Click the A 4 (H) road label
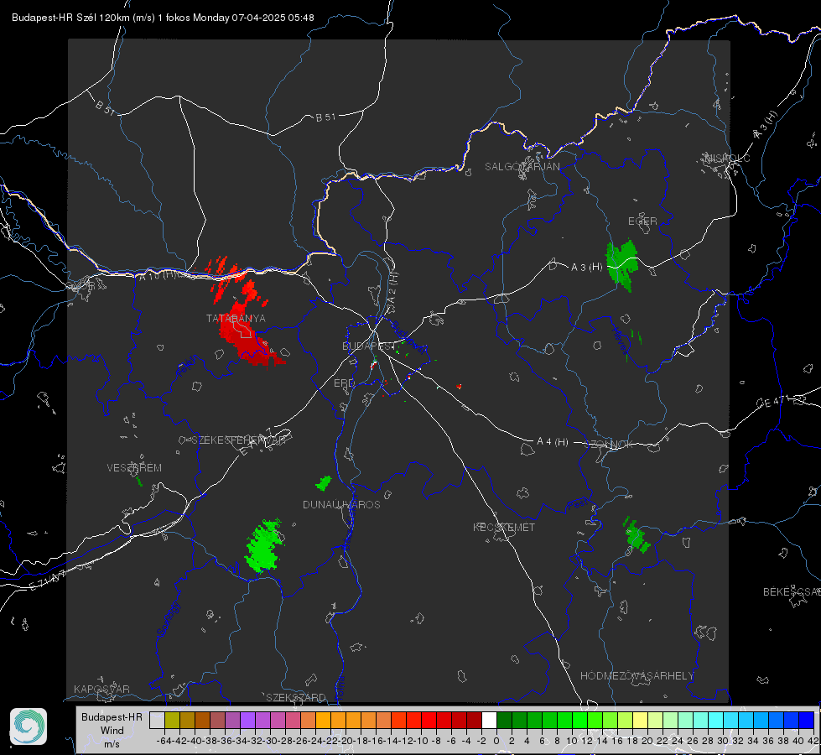This screenshot has width=821, height=755. coord(553,442)
